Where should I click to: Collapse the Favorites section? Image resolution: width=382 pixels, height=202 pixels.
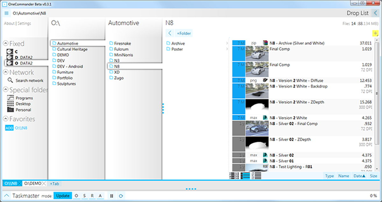point(5,119)
